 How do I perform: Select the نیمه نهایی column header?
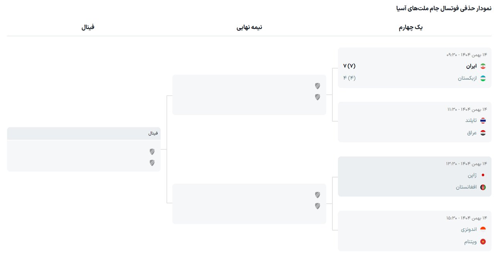tap(249, 27)
